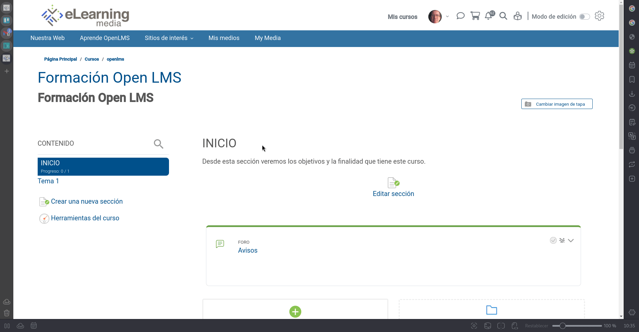Click the green plus add activity button
Viewport: 639px width, 332px height.
(x=295, y=312)
